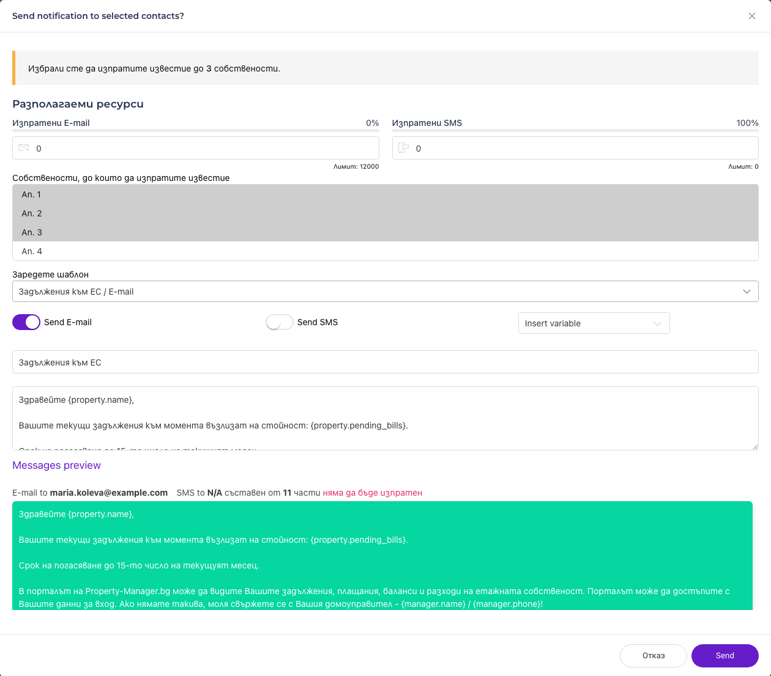Select property Ап. 1 in the list
This screenshot has height=676, width=771.
point(386,194)
